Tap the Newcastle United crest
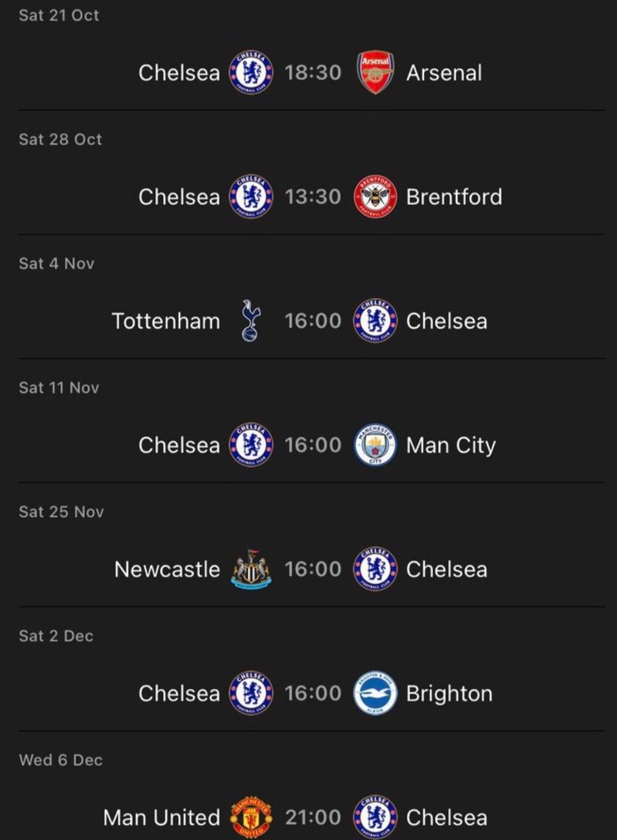The width and height of the screenshot is (617, 840). (250, 569)
